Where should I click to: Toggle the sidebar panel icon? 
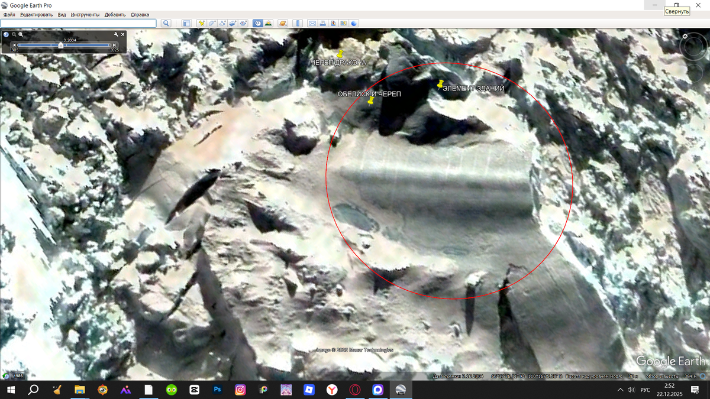point(186,23)
